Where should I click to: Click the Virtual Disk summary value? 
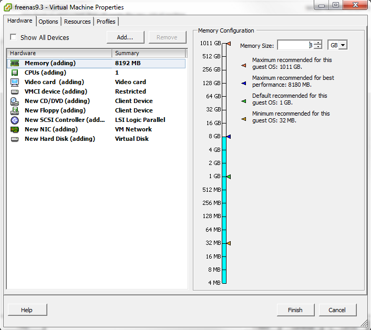132,139
